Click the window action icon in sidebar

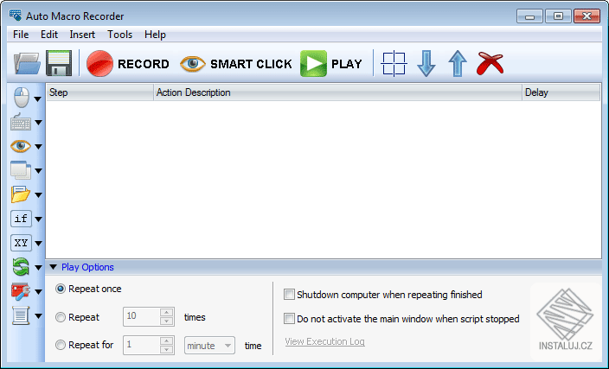pos(21,170)
